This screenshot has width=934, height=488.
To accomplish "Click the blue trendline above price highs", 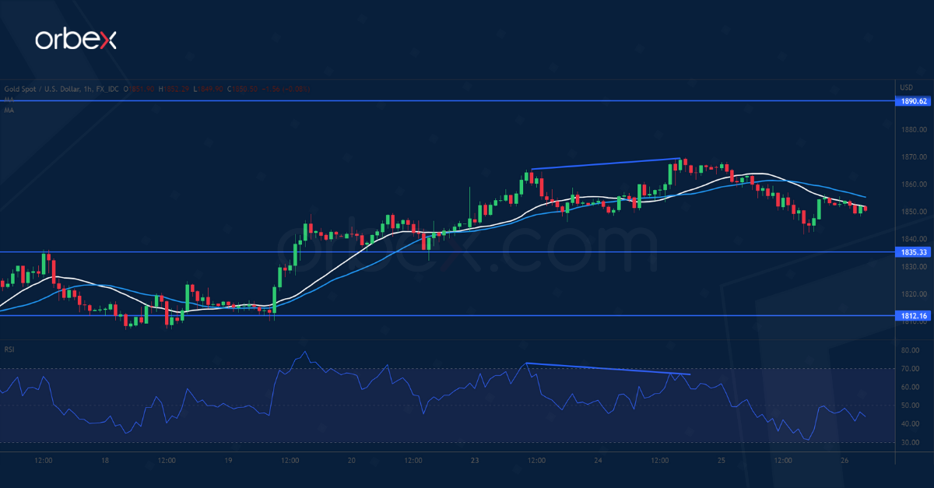I will tap(606, 163).
